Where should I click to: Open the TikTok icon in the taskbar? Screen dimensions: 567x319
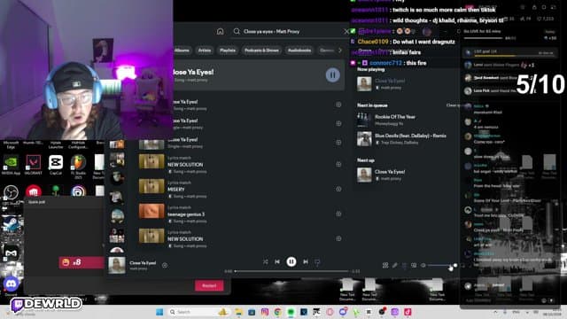pos(408,312)
